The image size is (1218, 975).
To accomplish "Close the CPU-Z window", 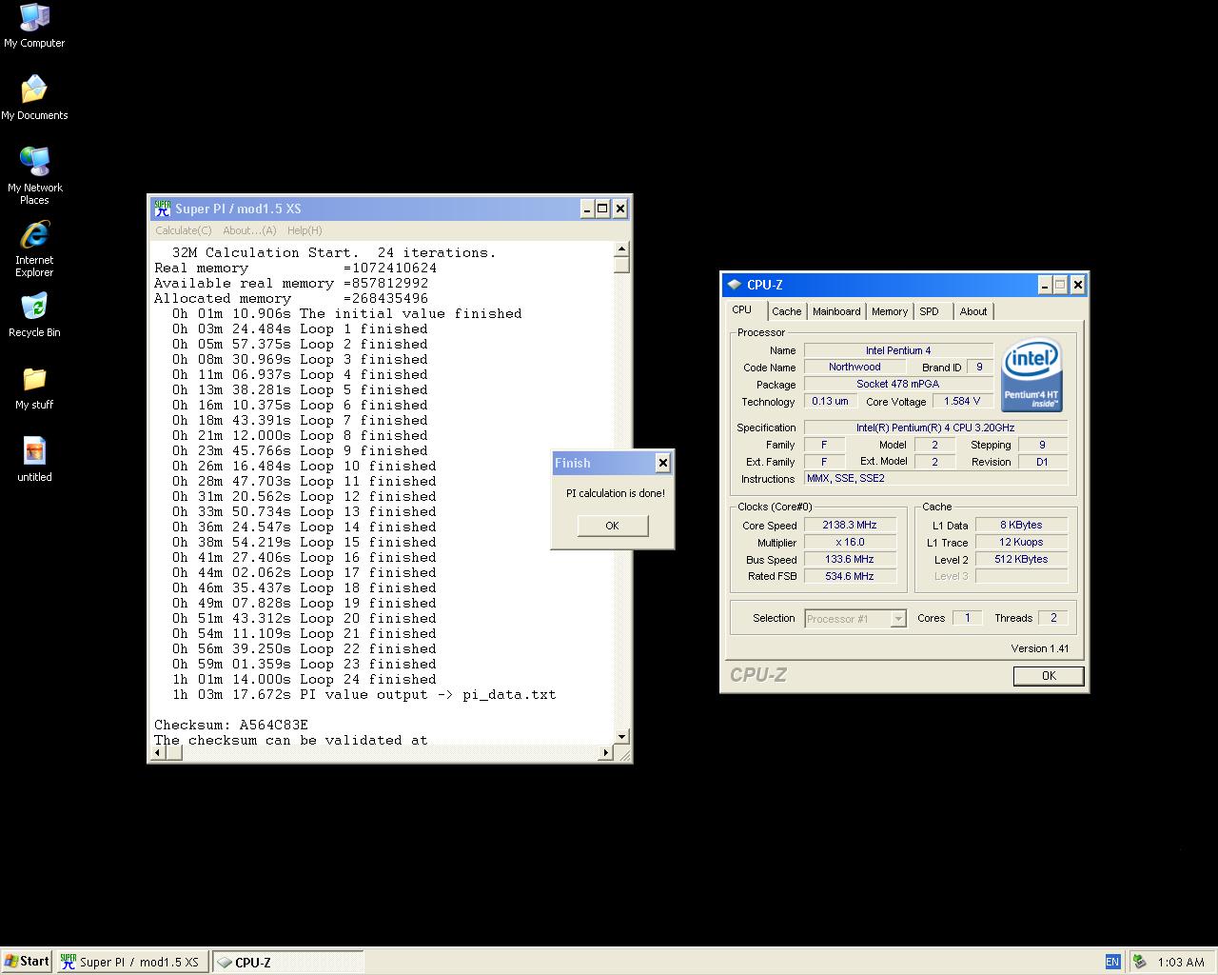I will [1078, 285].
